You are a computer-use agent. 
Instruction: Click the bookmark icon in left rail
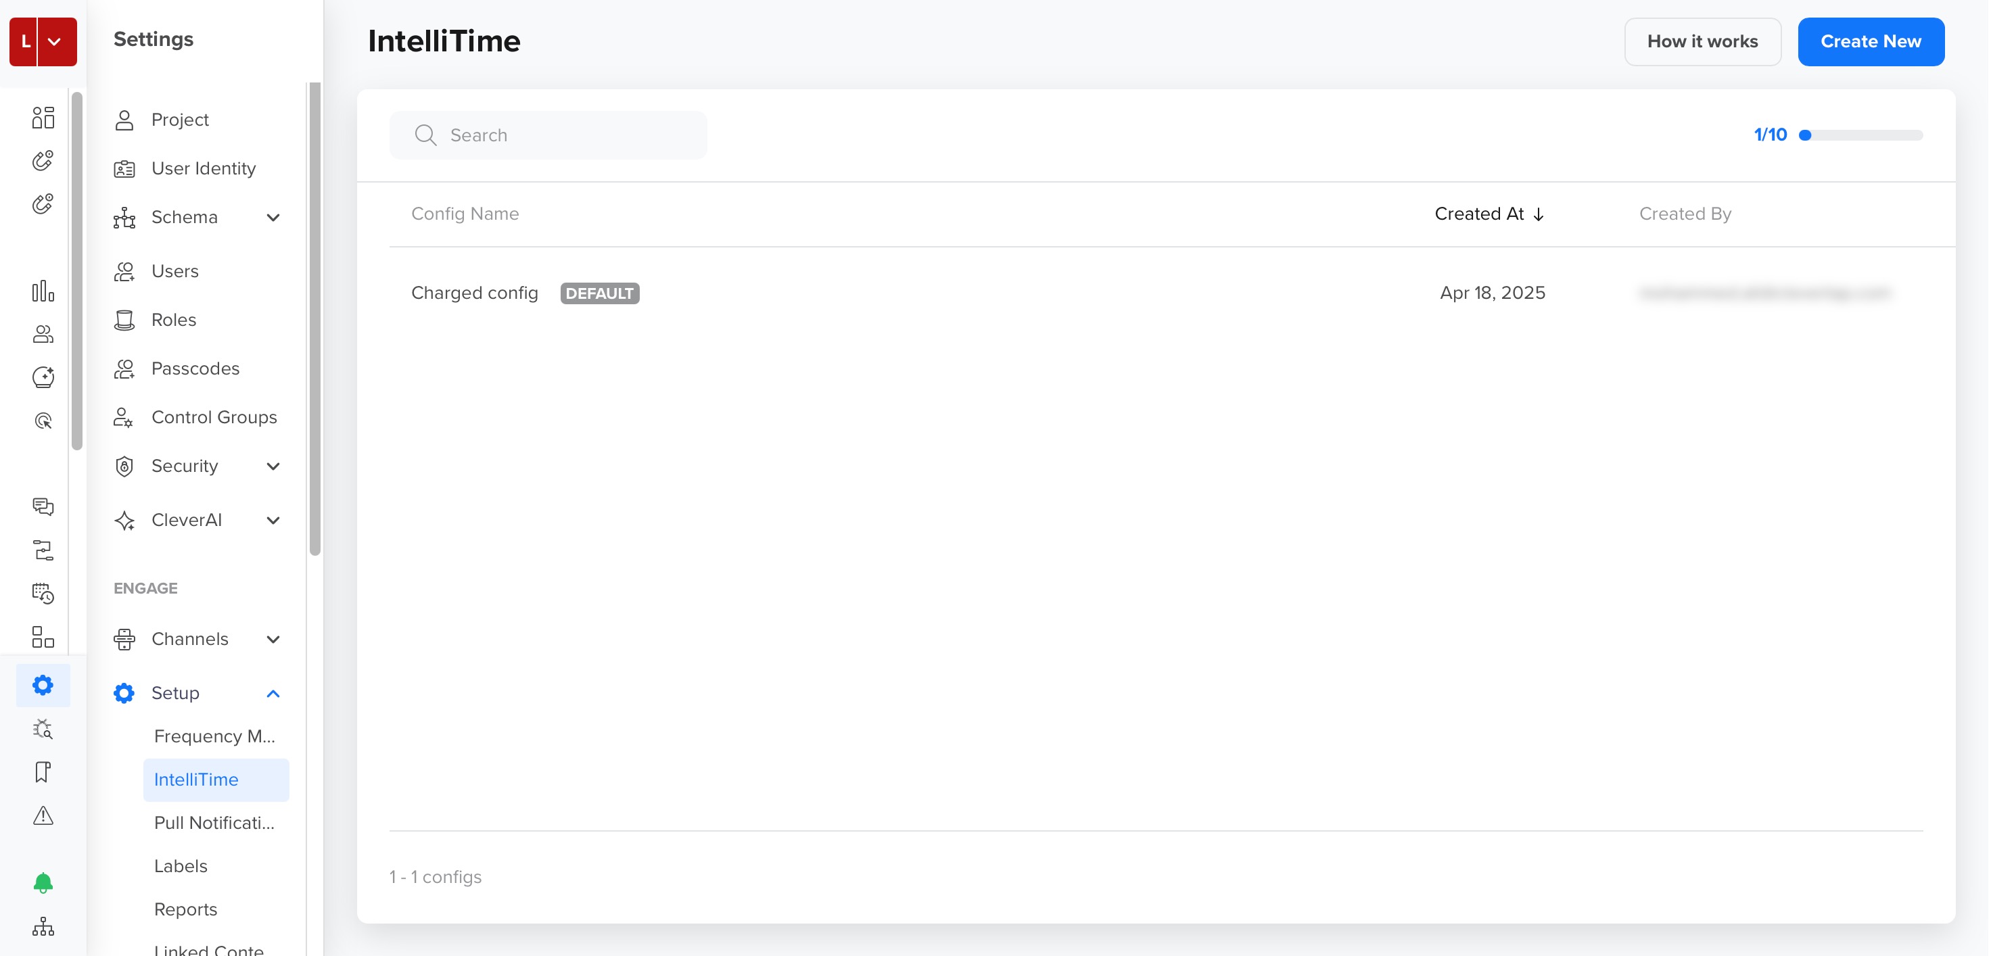pos(43,771)
